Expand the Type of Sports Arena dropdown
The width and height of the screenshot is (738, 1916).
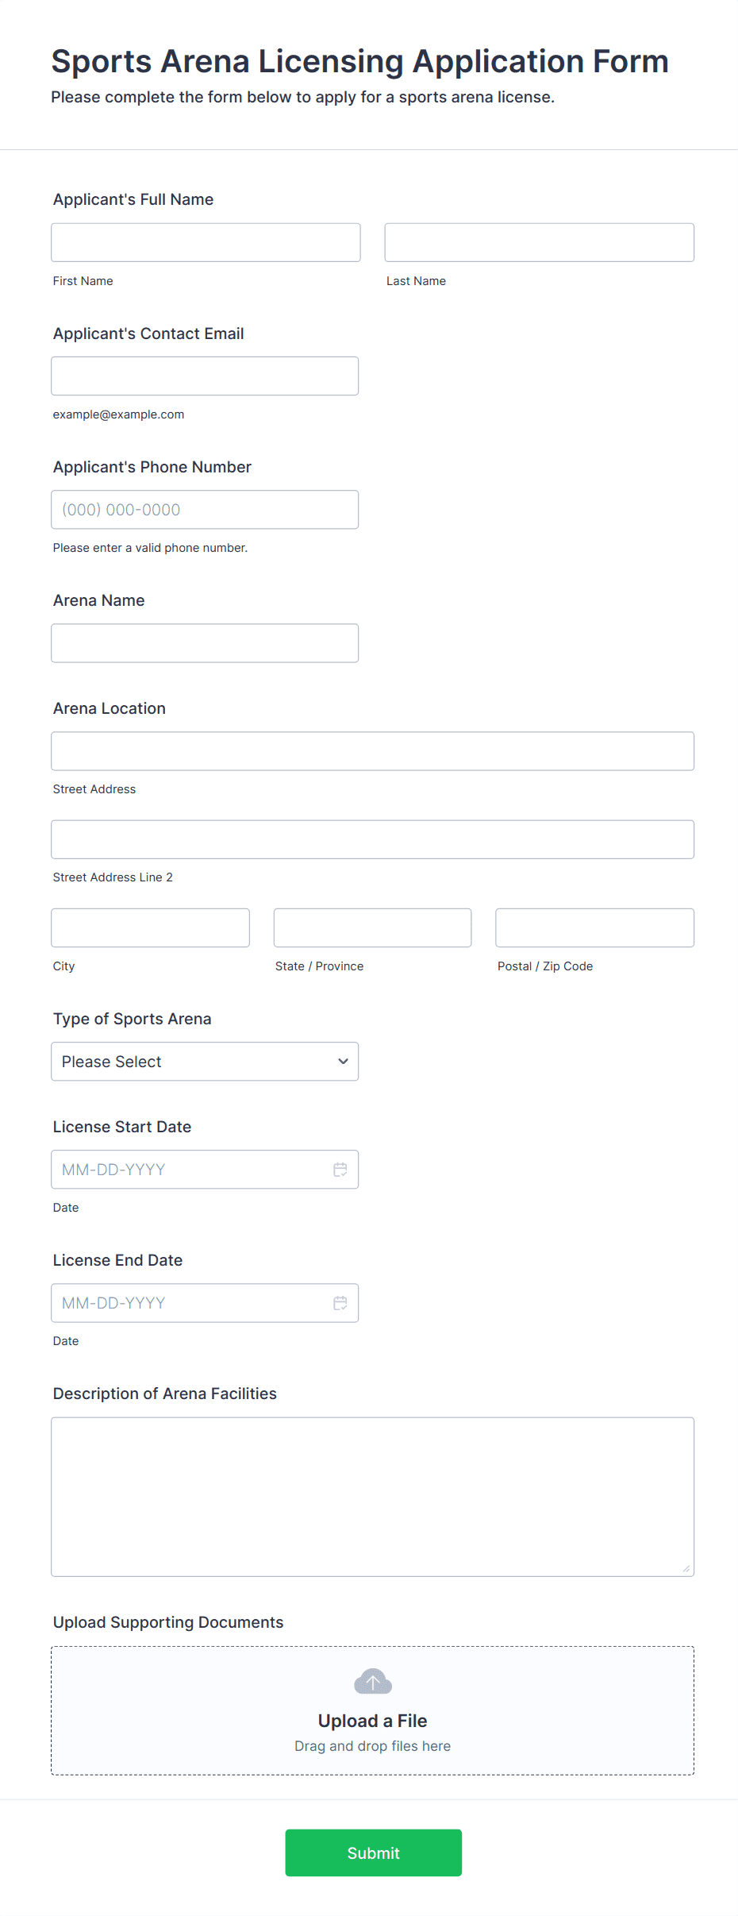pyautogui.click(x=204, y=1062)
